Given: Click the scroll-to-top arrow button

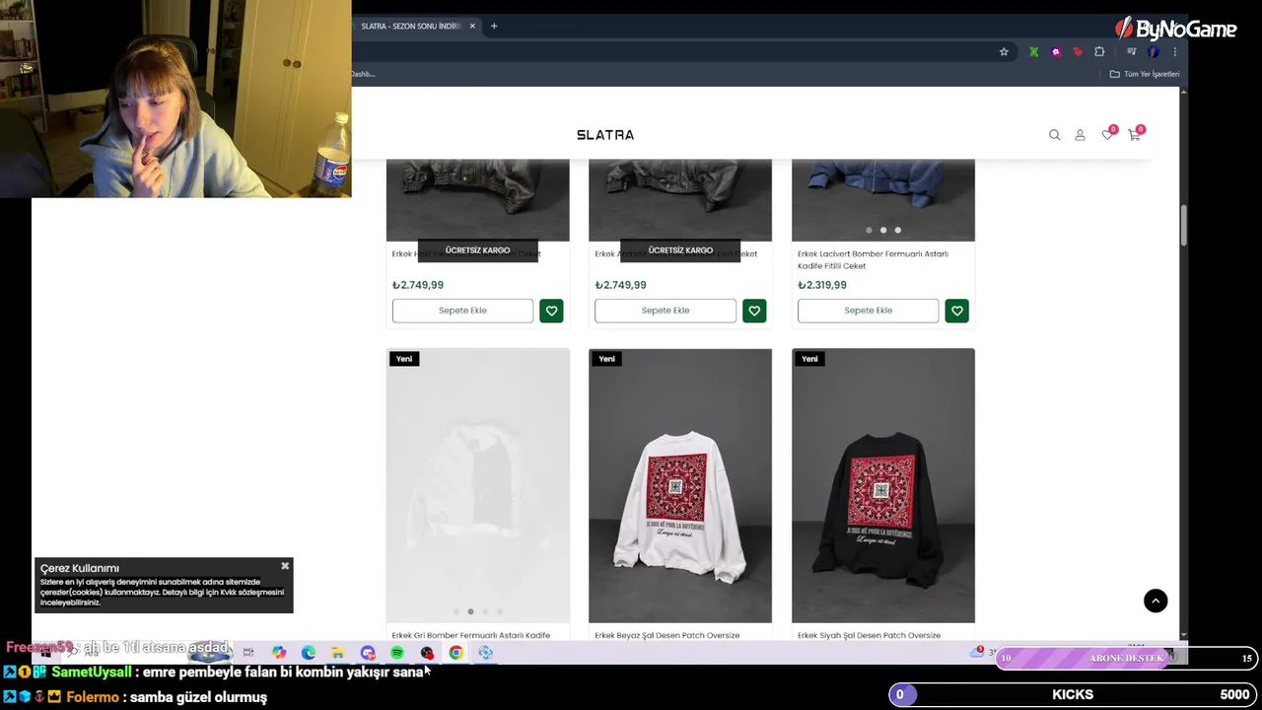Looking at the screenshot, I should [x=1156, y=601].
